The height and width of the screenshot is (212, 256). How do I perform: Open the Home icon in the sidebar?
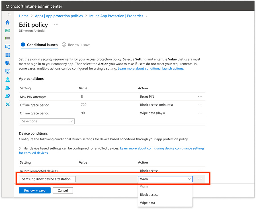tap(7, 22)
